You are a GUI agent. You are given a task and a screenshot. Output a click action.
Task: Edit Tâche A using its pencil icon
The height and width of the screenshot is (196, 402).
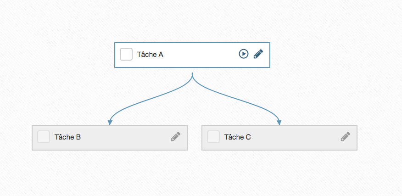pos(258,54)
